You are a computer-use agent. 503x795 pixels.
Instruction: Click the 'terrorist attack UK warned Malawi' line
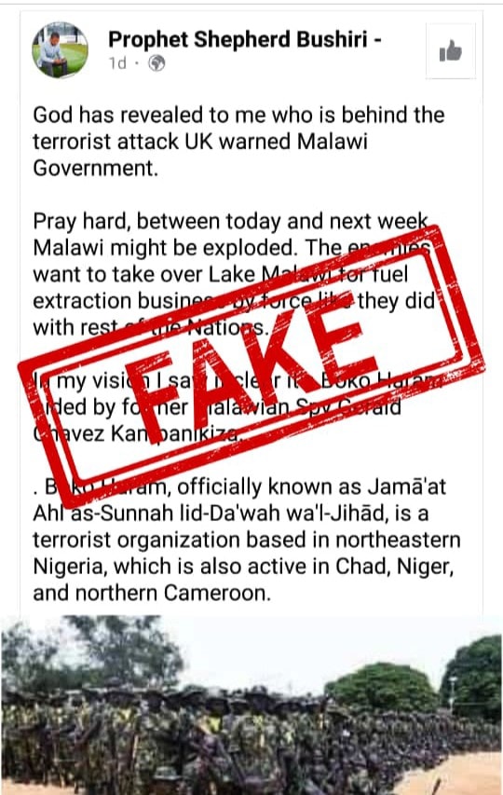pyautogui.click(x=200, y=142)
